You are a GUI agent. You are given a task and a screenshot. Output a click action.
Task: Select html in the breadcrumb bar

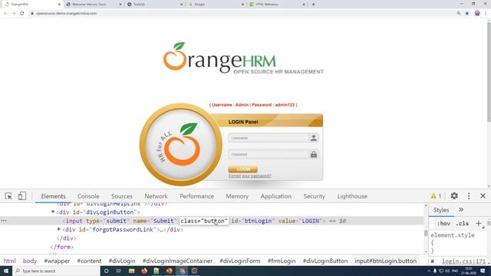9,261
